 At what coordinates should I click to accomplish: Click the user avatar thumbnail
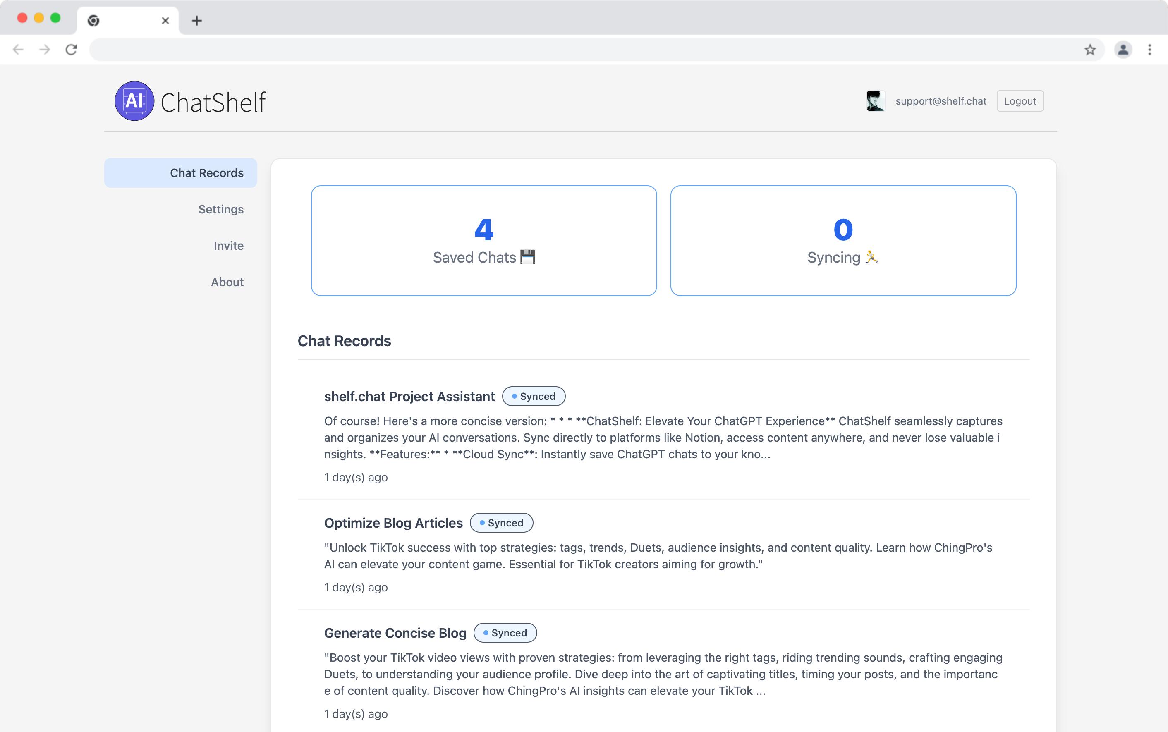[x=875, y=101]
